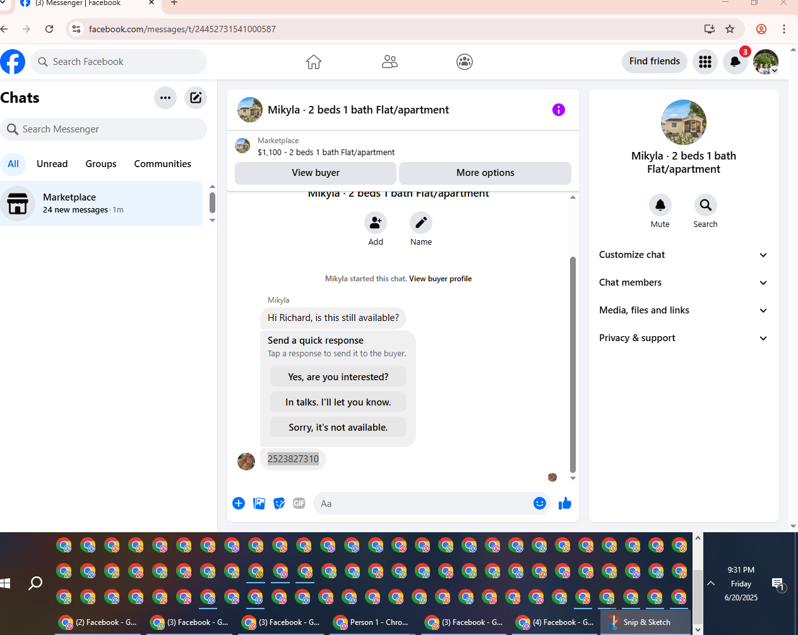The height and width of the screenshot is (635, 798).
Task: Expand Customize chat section
Action: 684,255
